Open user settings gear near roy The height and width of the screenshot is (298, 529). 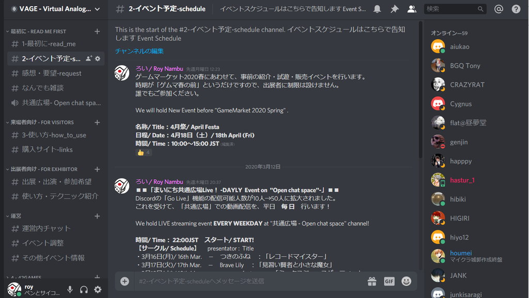[x=98, y=290]
